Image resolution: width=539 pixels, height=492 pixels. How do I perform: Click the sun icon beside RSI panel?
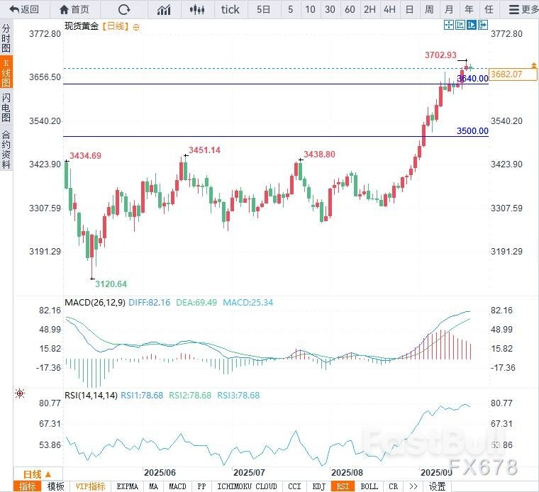point(20,393)
